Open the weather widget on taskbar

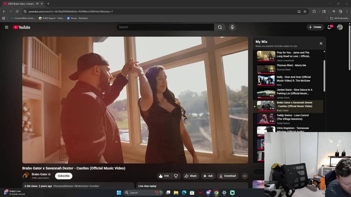[x=14, y=193]
